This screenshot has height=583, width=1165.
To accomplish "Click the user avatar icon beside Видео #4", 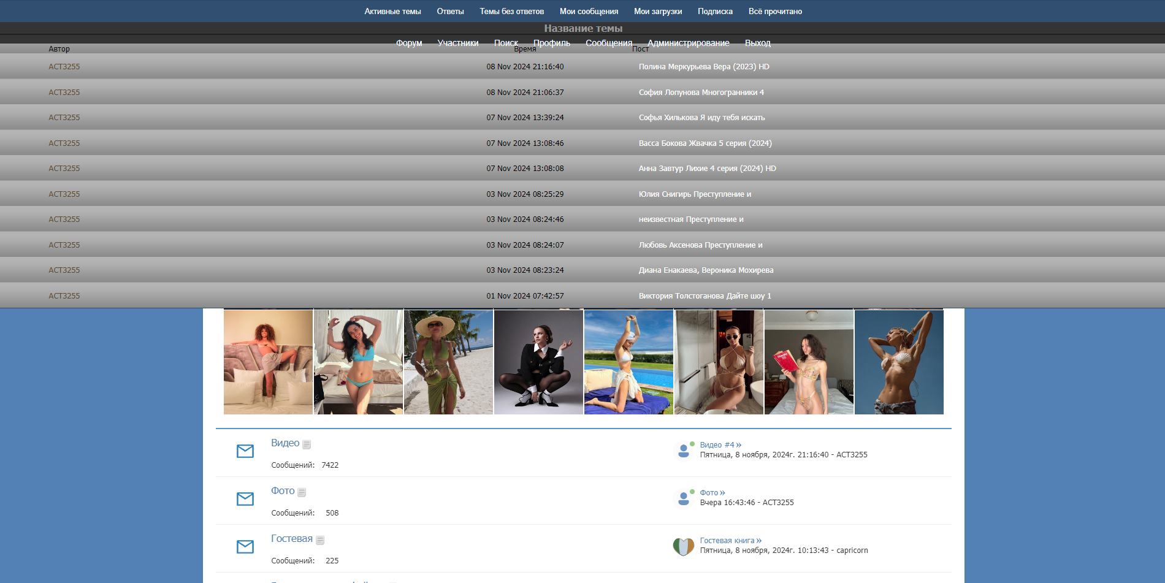I will coord(683,451).
